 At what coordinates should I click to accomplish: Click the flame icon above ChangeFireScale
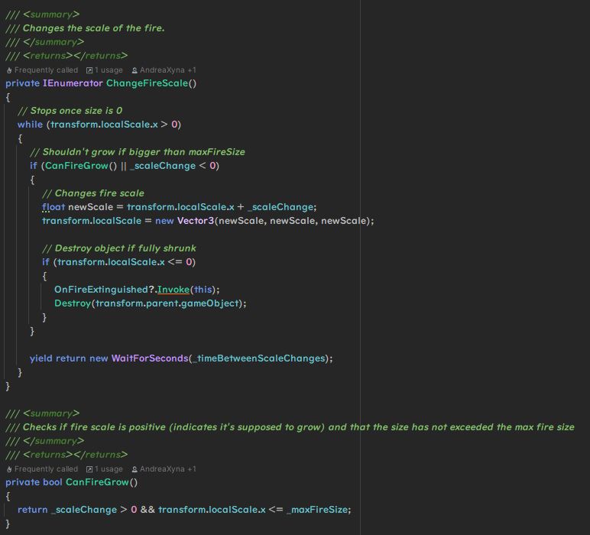click(9, 70)
